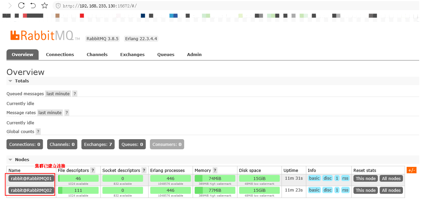Open help for Queued messages
Image resolution: width=426 pixels, height=203 pixels.
(75, 94)
